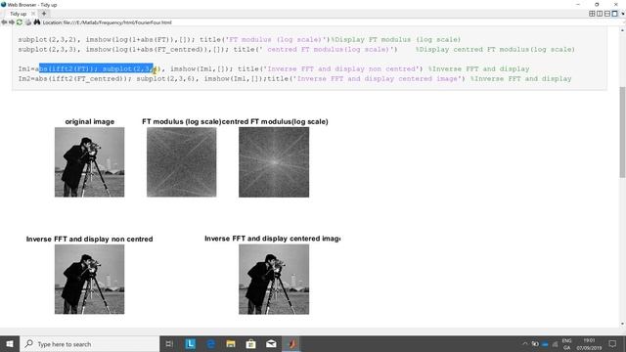Launch Microsoft Edge from the taskbar
Viewport: 626px width, 352px height.
[210, 343]
